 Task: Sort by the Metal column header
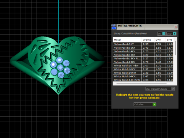127,40
